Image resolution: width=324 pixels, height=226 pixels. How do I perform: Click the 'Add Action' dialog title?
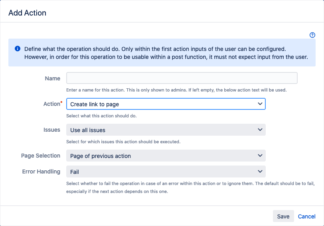coord(27,13)
